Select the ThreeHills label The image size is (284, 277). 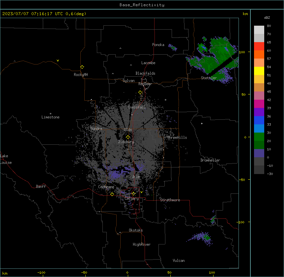(x=177, y=138)
